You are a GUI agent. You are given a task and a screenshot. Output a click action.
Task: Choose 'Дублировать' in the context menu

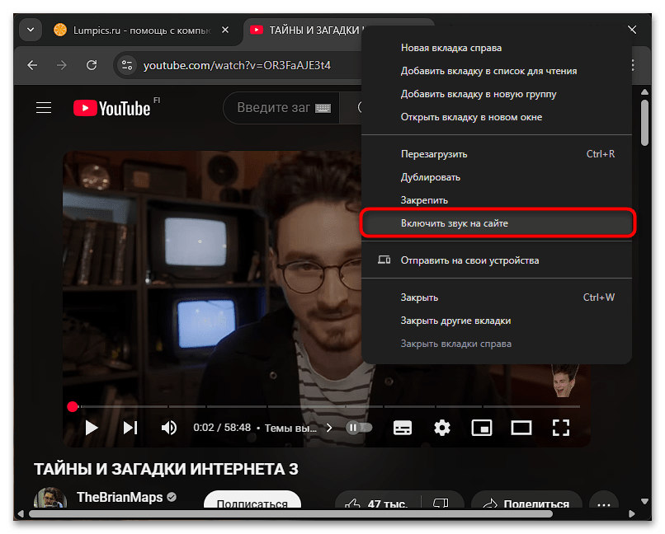(x=496, y=177)
